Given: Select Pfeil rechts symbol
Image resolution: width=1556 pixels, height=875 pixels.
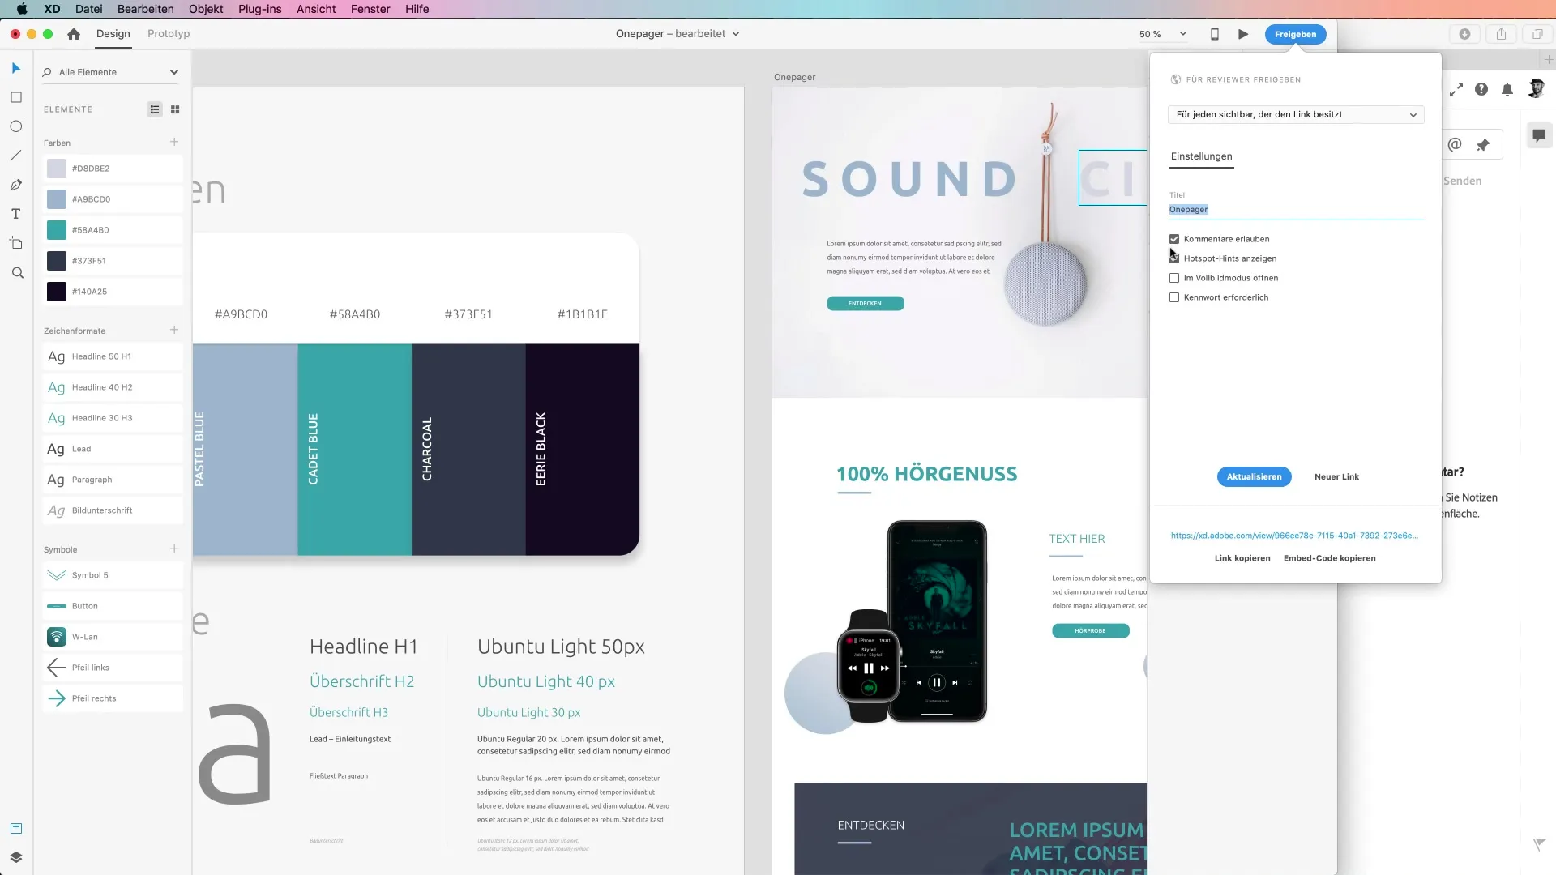Looking at the screenshot, I should tap(113, 698).
